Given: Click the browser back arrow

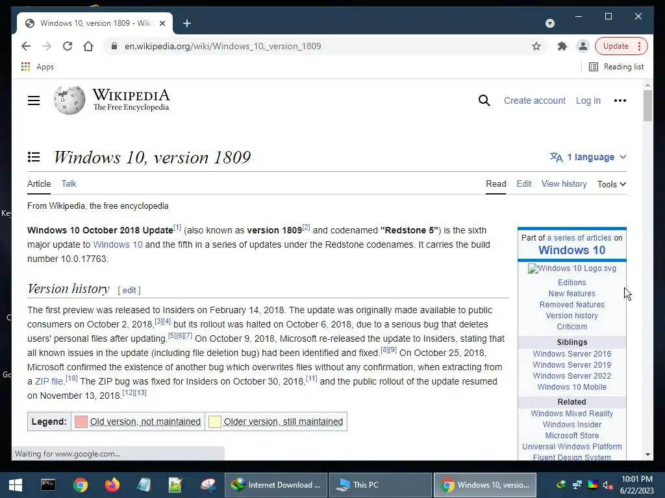Looking at the screenshot, I should 26,46.
